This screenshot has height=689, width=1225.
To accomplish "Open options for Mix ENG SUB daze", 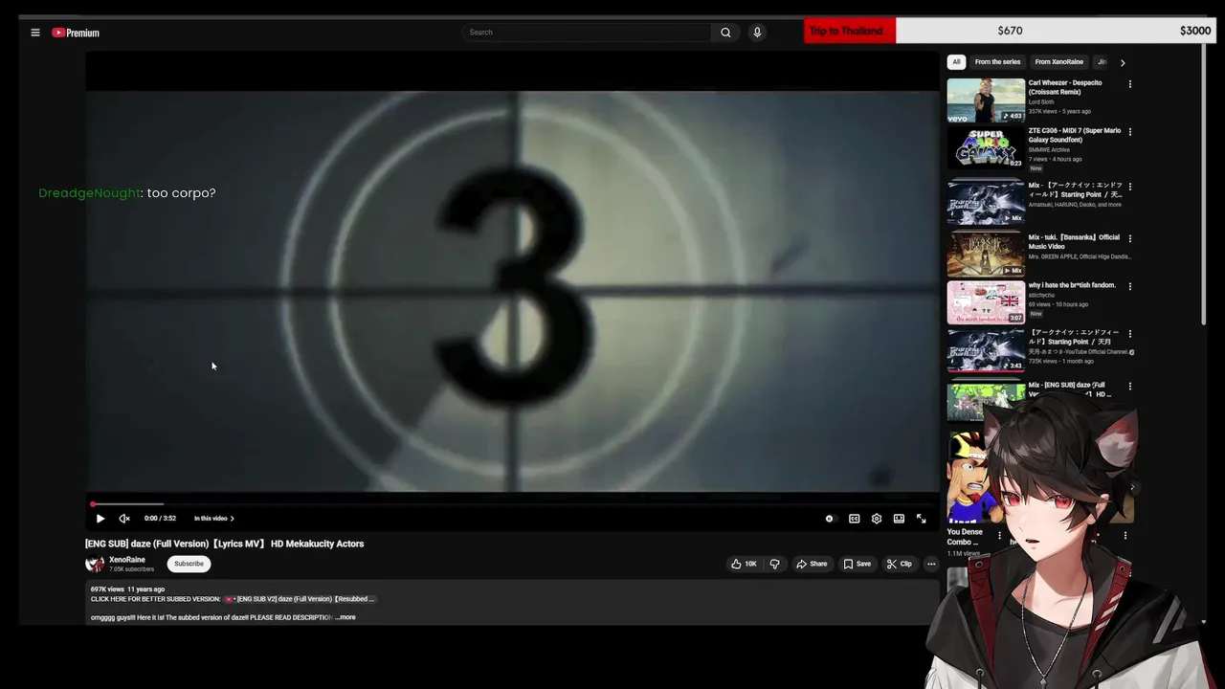I will pos(1130,387).
